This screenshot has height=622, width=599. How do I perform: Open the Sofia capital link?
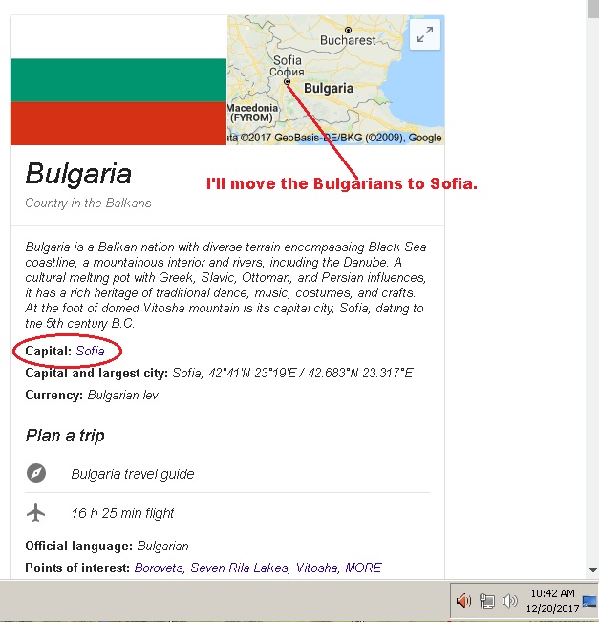90,351
